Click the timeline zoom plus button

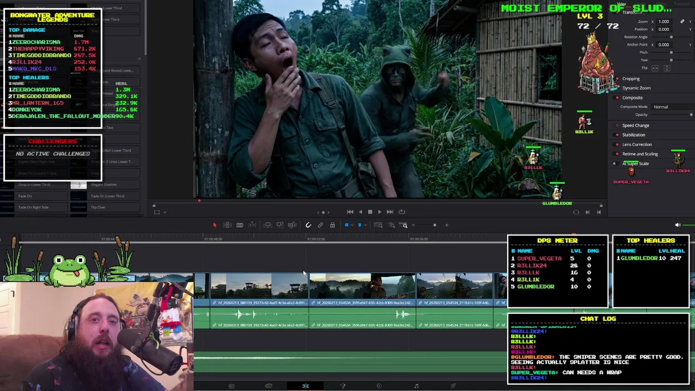pos(447,225)
